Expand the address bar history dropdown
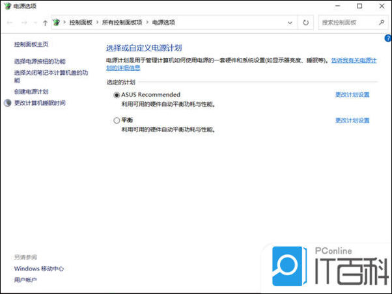 tap(290, 23)
